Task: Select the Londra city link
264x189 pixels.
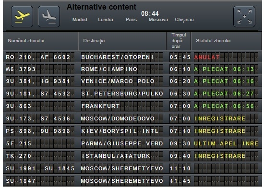Action: point(106,20)
